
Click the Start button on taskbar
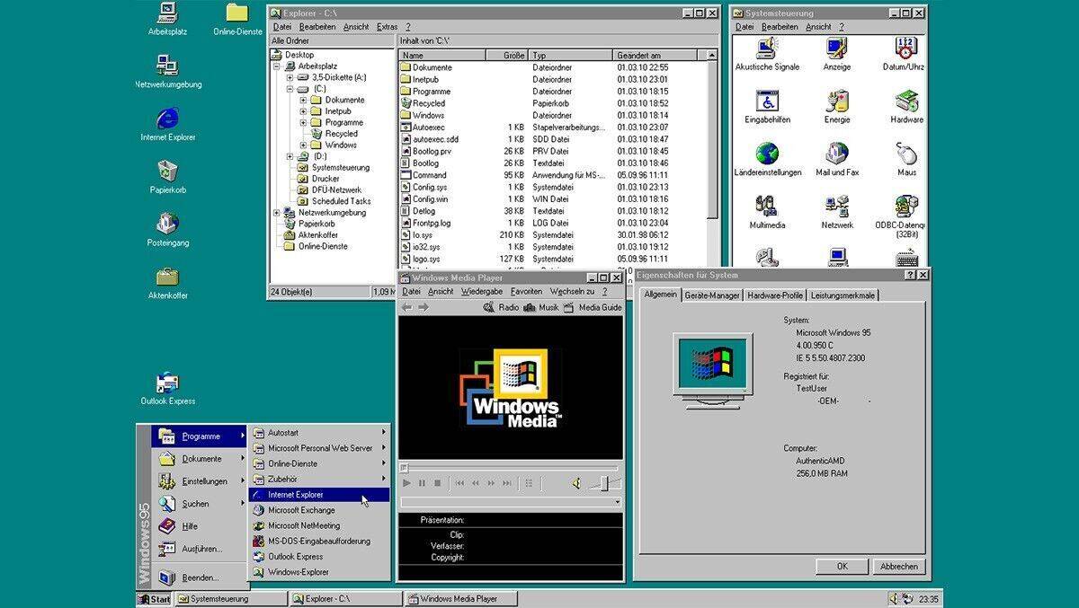click(x=155, y=599)
